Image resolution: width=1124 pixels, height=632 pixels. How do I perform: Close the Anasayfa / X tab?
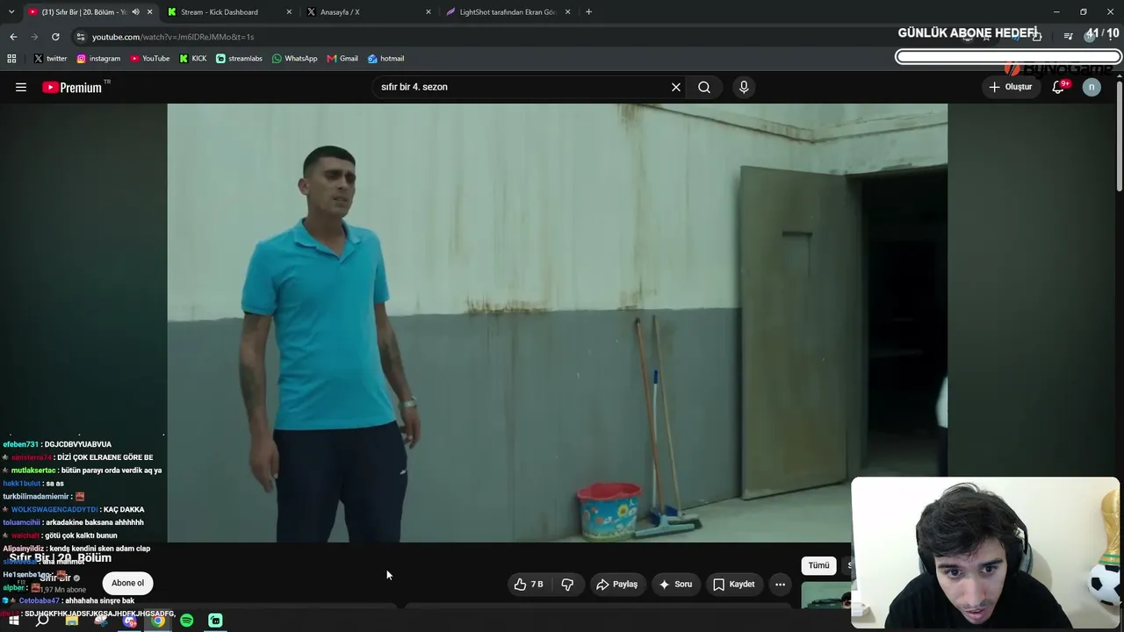[x=429, y=12]
